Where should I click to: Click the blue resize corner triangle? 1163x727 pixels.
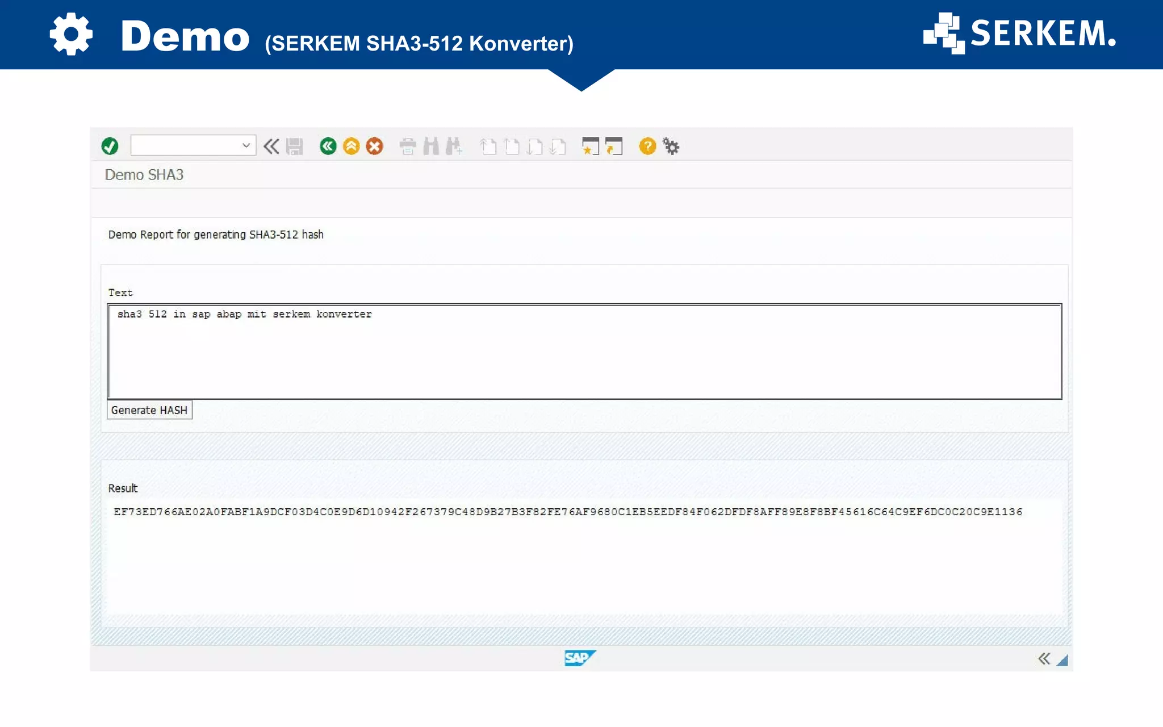coord(1062,660)
